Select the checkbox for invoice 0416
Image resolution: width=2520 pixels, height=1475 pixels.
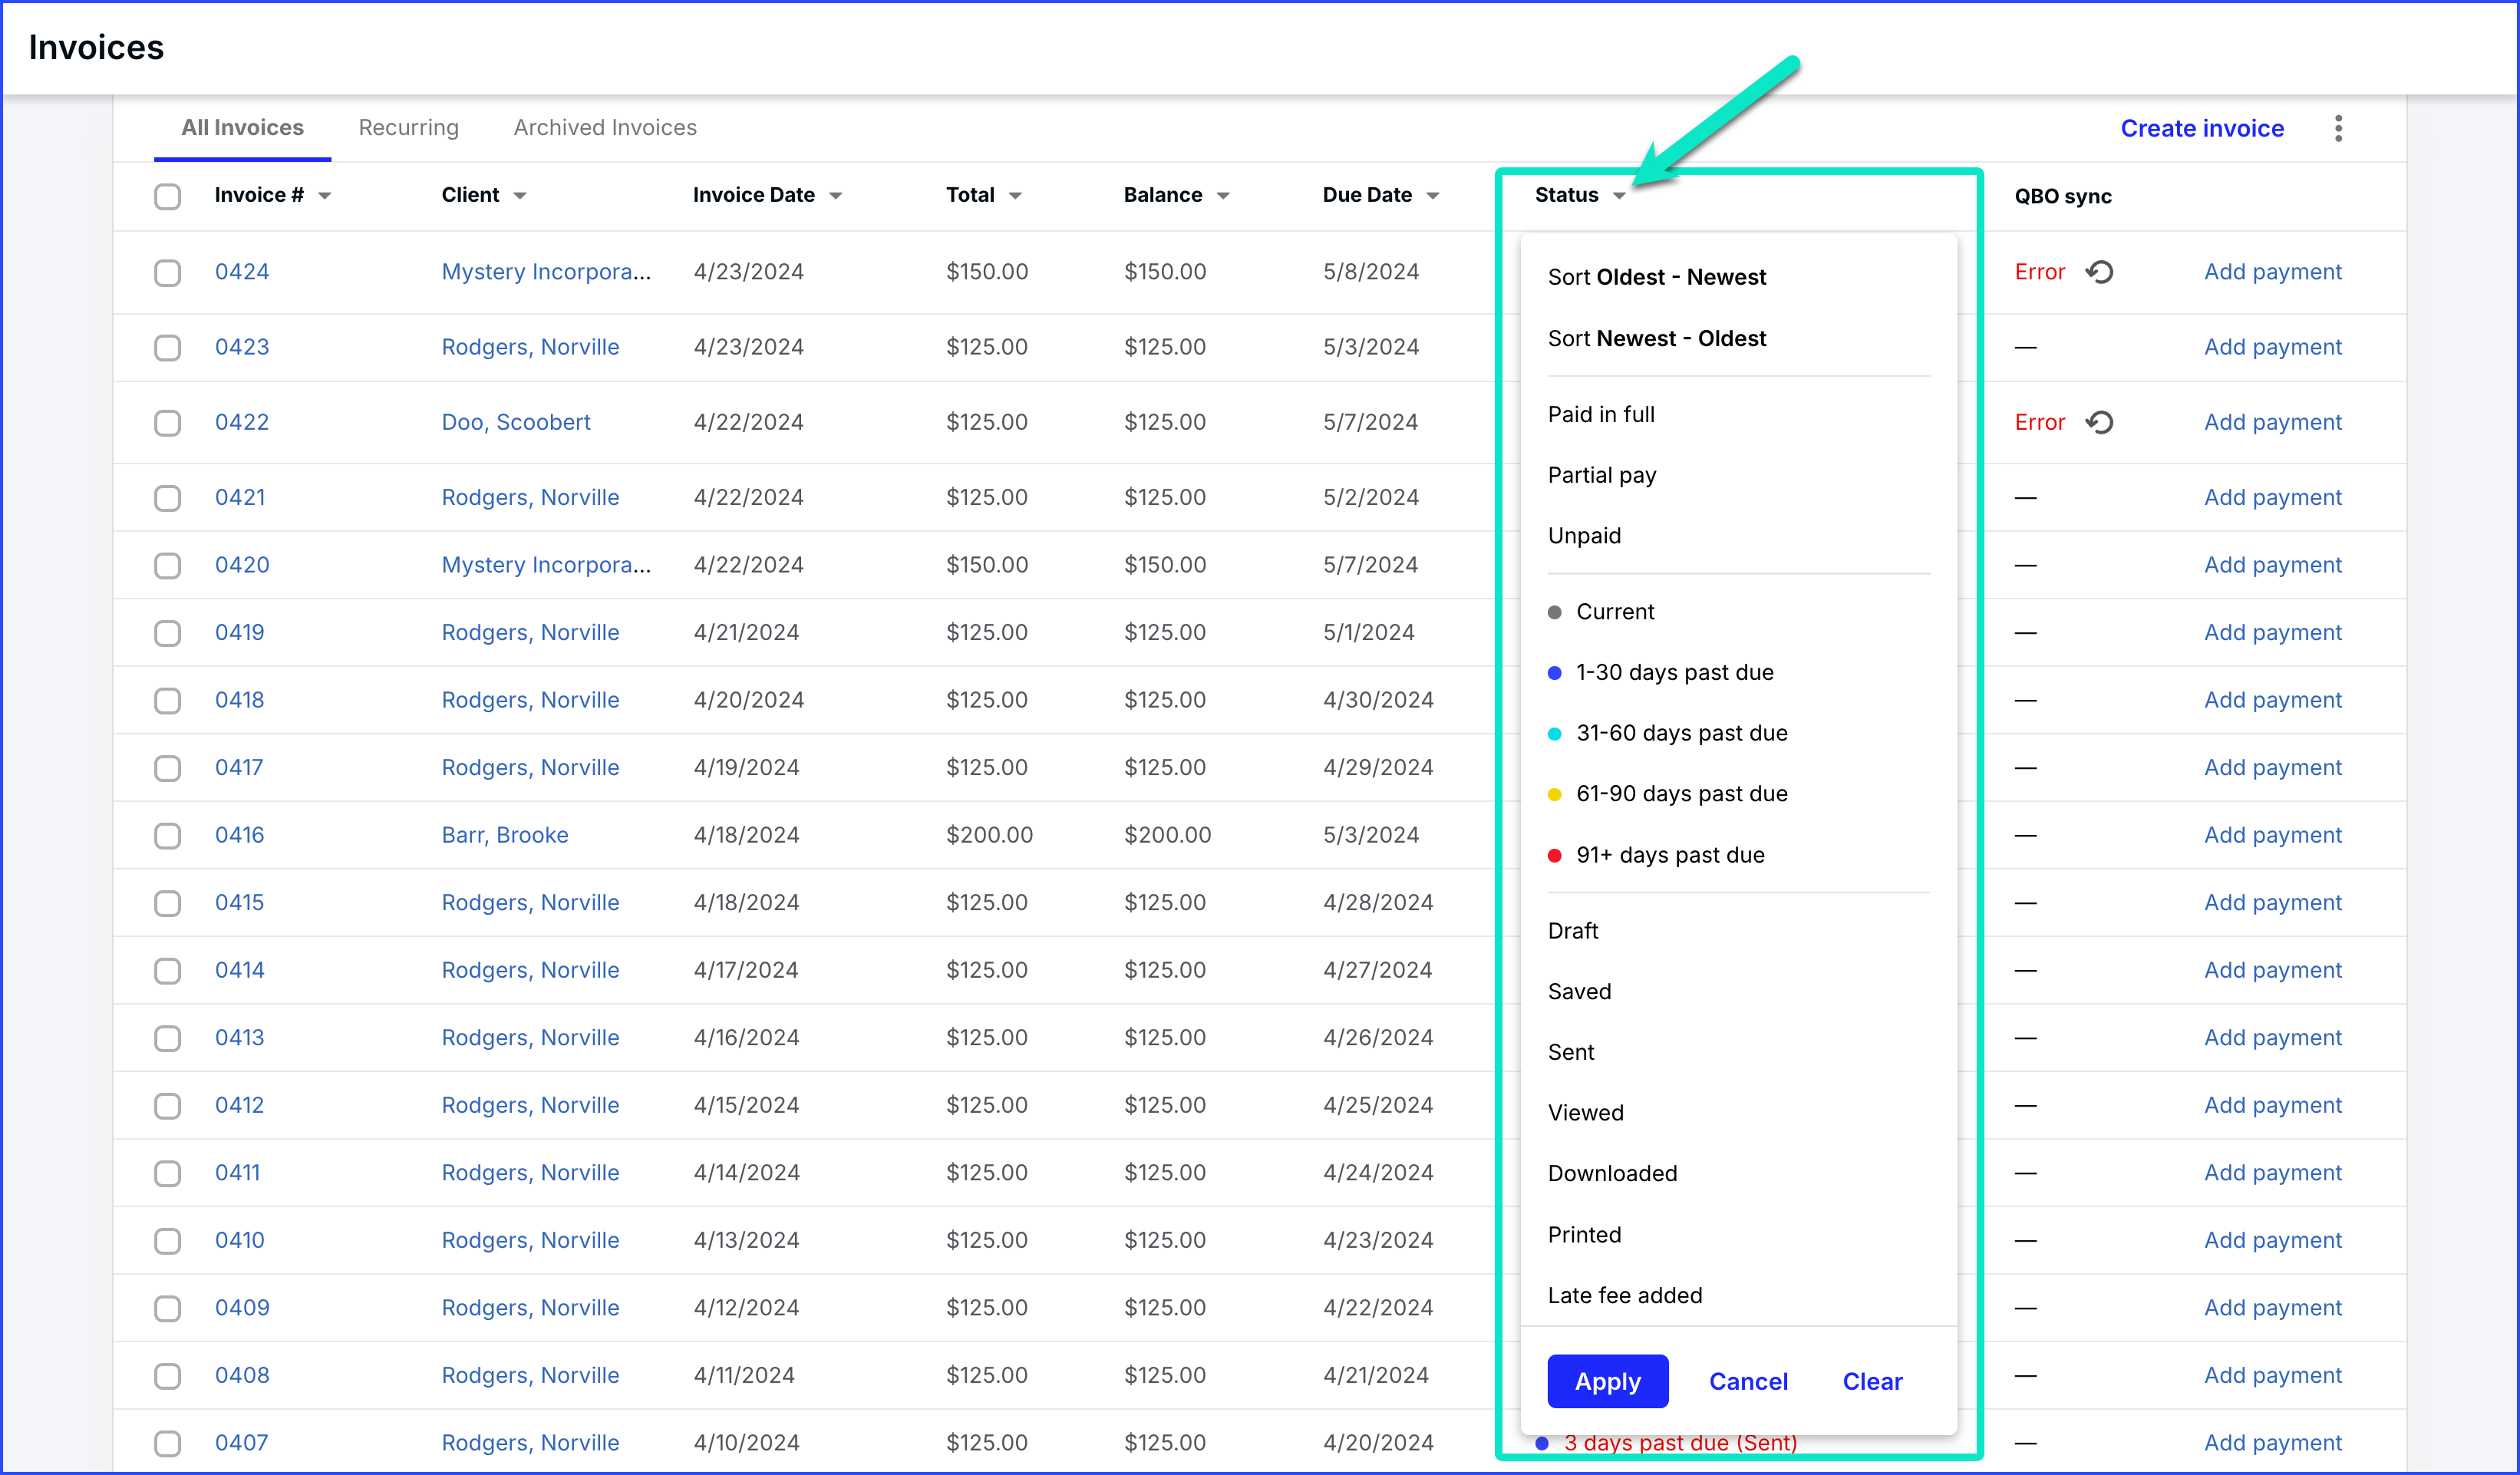coord(167,835)
